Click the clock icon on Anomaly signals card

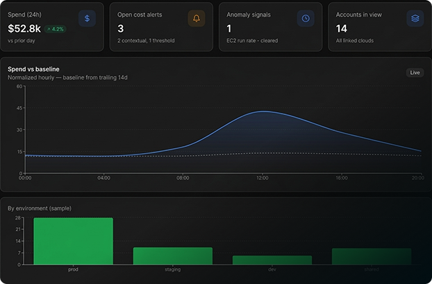[x=306, y=19]
